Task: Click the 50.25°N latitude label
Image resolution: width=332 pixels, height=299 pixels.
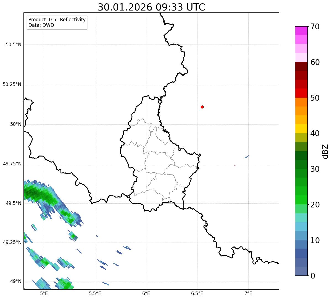Action: coord(12,84)
